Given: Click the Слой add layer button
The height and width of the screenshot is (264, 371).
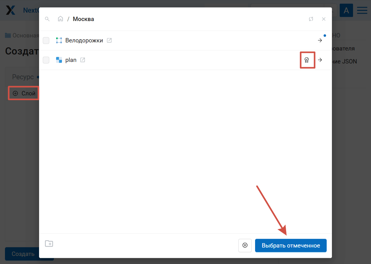Looking at the screenshot, I should 24,93.
